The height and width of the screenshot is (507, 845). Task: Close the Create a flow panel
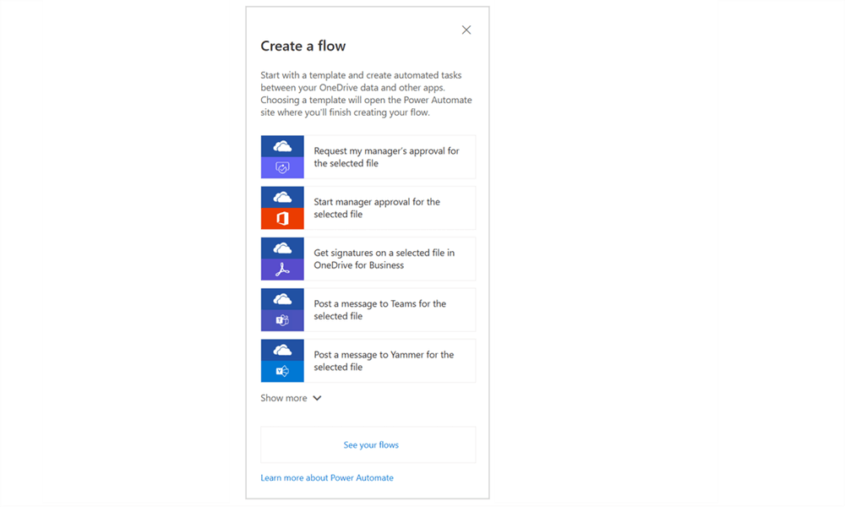click(x=466, y=30)
